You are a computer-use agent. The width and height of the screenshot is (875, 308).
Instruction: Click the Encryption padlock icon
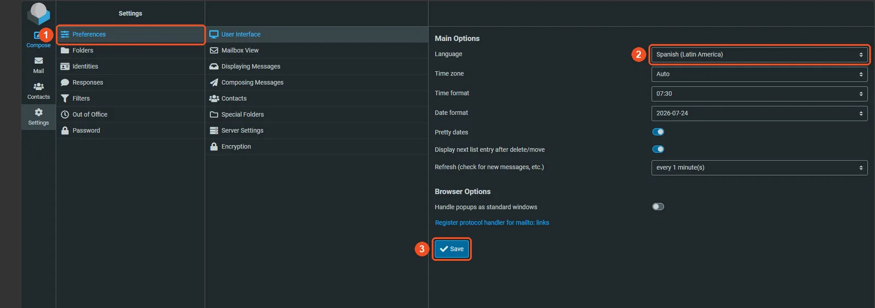[214, 146]
